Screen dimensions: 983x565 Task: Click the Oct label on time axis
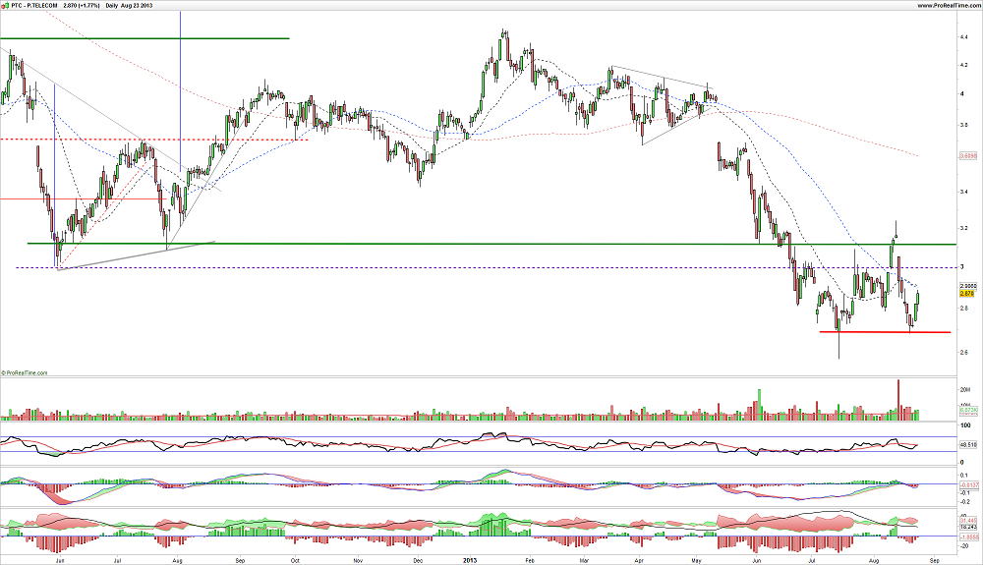point(295,559)
